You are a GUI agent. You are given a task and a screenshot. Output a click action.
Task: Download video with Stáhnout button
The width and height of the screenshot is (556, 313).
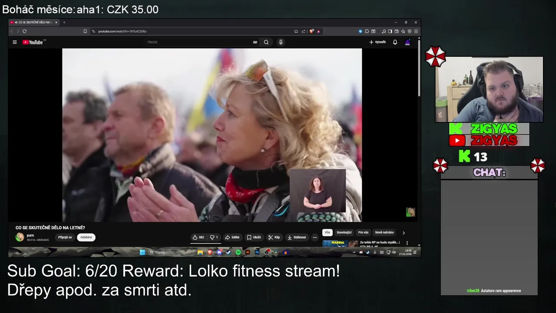[x=297, y=237]
